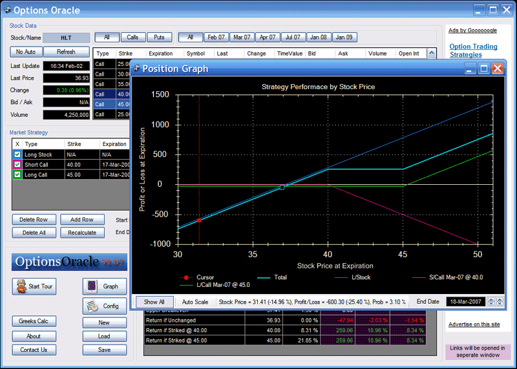
Task: Click the Load strategy button
Action: click(105, 336)
